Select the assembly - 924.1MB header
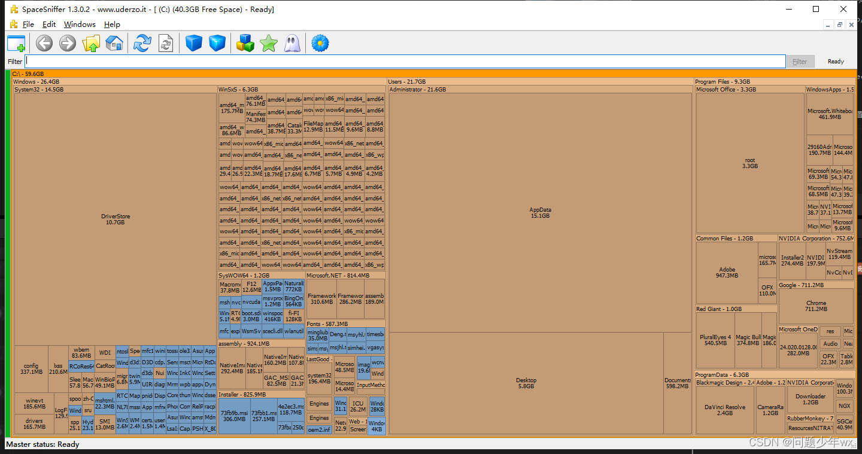Image resolution: width=862 pixels, height=454 pixels. [x=261, y=344]
